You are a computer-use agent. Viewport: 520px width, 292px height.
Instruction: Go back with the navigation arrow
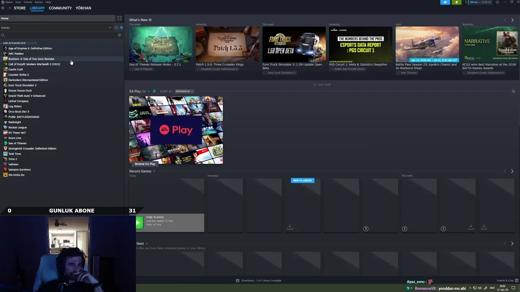(3, 8)
